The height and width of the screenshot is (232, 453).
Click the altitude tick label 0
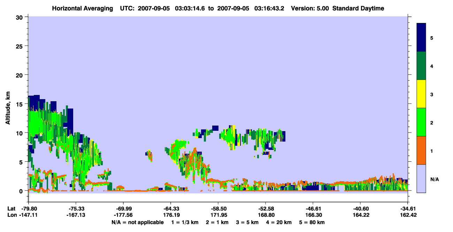pyautogui.click(x=22, y=191)
